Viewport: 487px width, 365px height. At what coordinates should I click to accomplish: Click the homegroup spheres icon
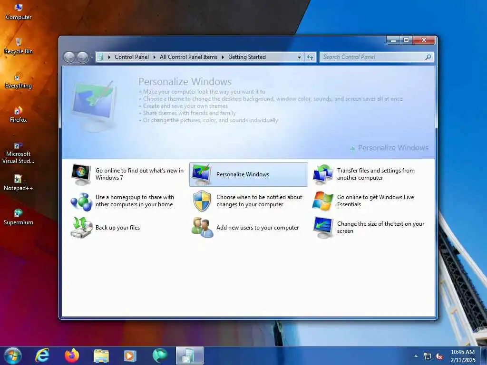pos(81,201)
